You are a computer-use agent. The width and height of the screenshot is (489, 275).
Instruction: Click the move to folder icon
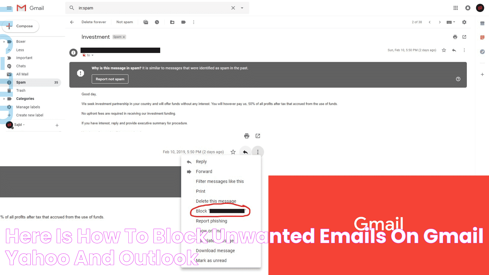pyautogui.click(x=172, y=22)
